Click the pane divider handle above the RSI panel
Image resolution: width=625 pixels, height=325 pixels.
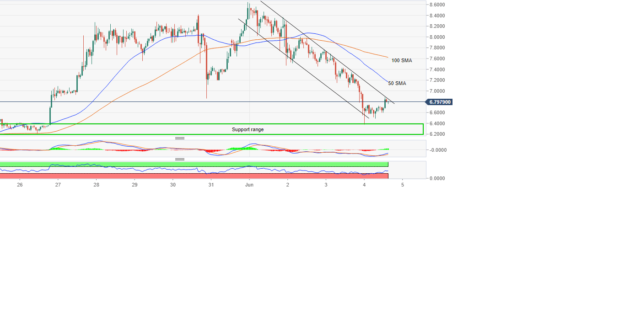click(180, 160)
